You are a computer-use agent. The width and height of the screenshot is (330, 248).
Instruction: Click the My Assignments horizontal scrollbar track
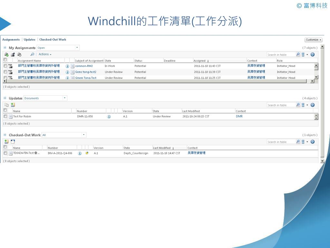pos(157,81)
